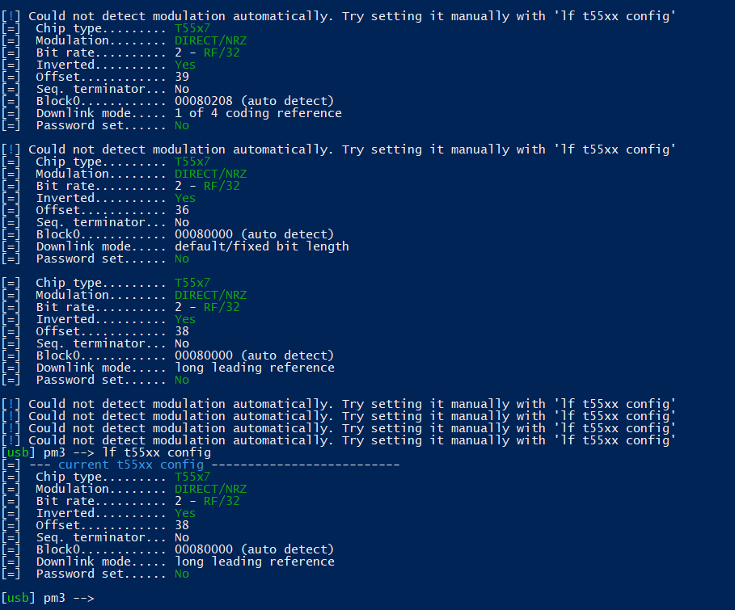Click the last of four consecutive warning lines
Viewport: 735px width, 610px height.
pos(339,440)
